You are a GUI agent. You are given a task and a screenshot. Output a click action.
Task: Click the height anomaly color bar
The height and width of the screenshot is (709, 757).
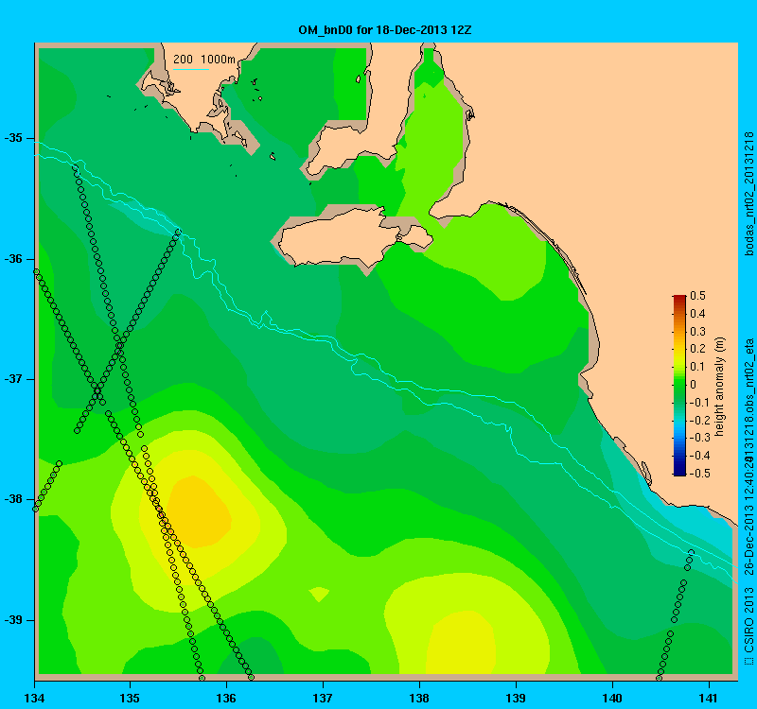(x=679, y=385)
